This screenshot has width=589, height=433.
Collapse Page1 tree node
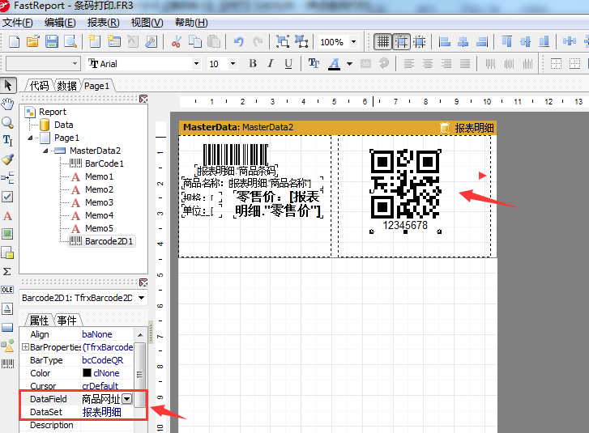30,138
